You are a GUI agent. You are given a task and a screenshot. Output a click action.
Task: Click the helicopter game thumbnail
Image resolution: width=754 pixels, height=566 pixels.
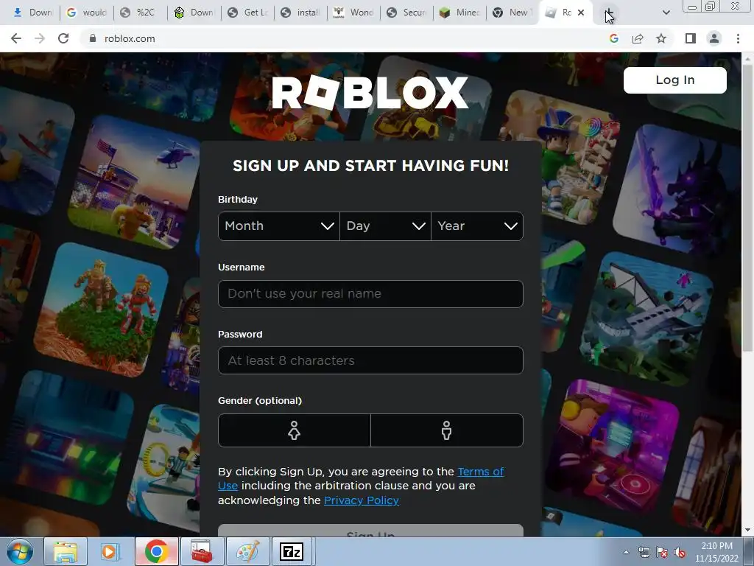click(x=135, y=183)
